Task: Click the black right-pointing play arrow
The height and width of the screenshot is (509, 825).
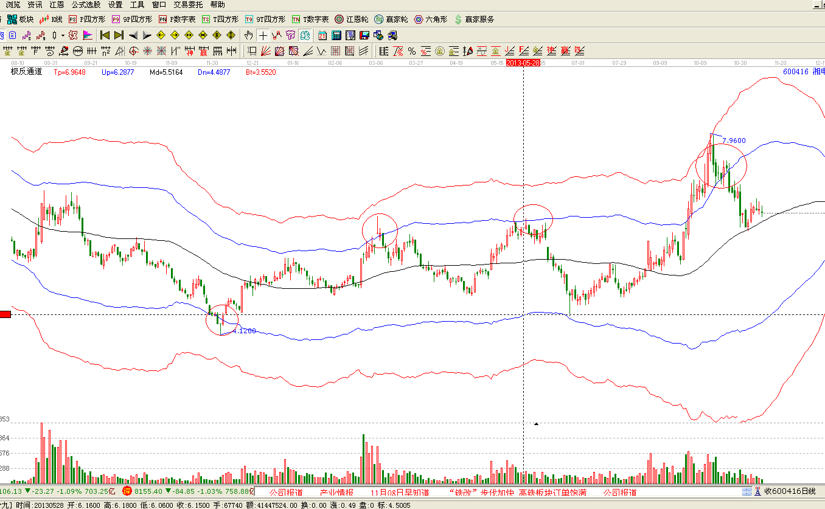Action: 147,35
